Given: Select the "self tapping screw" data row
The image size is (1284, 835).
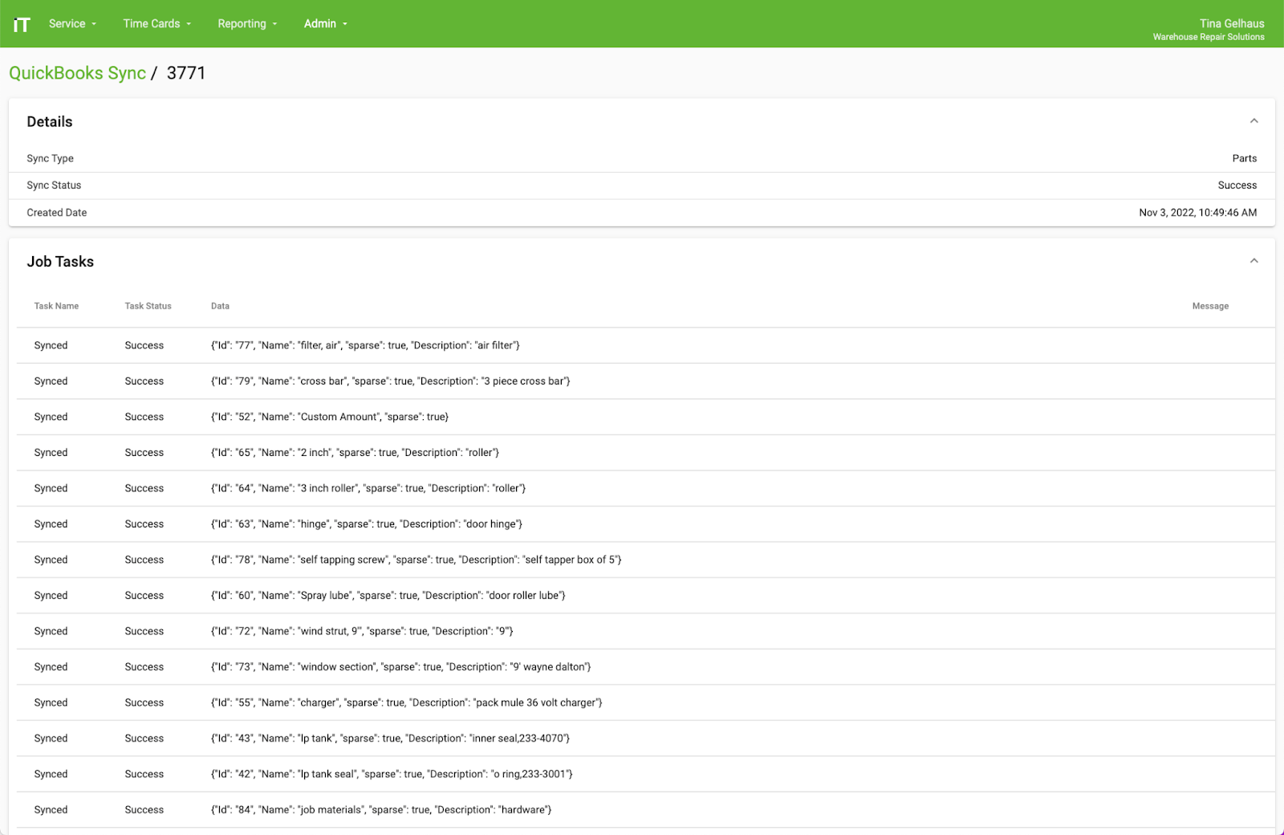Looking at the screenshot, I should point(646,560).
